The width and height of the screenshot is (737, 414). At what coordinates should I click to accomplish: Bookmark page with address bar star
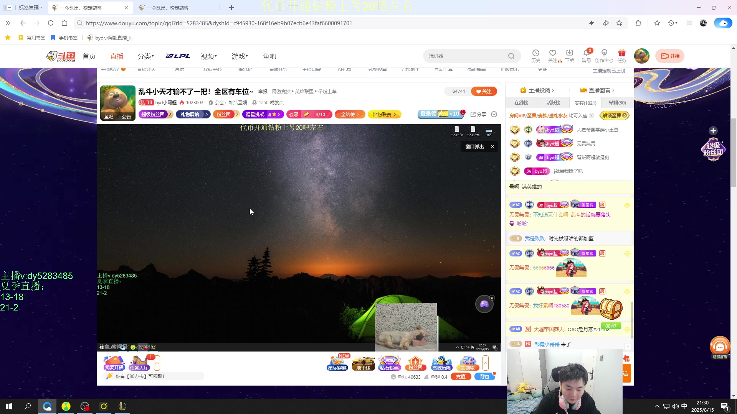coord(619,23)
